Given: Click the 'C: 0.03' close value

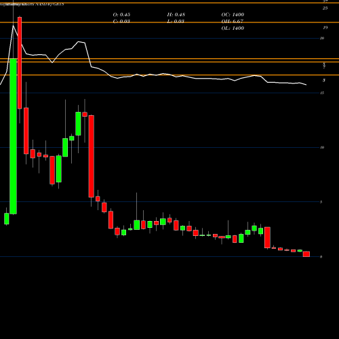Looking at the screenshot, I should tap(121, 21).
